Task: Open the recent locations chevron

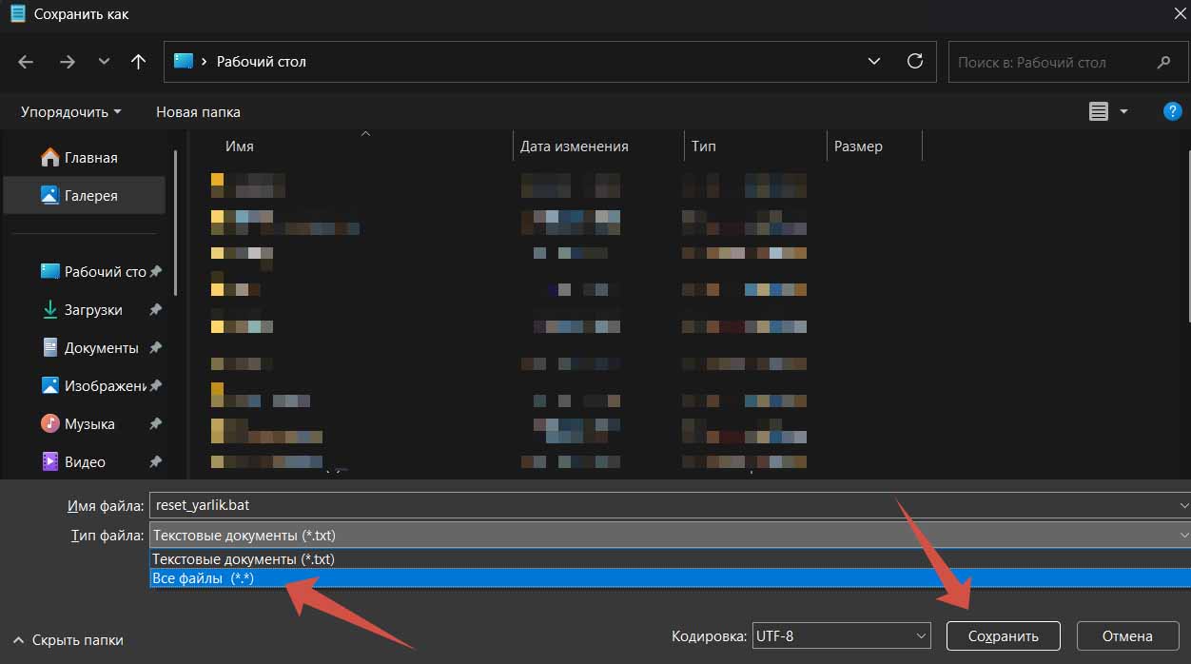Action: coord(104,62)
